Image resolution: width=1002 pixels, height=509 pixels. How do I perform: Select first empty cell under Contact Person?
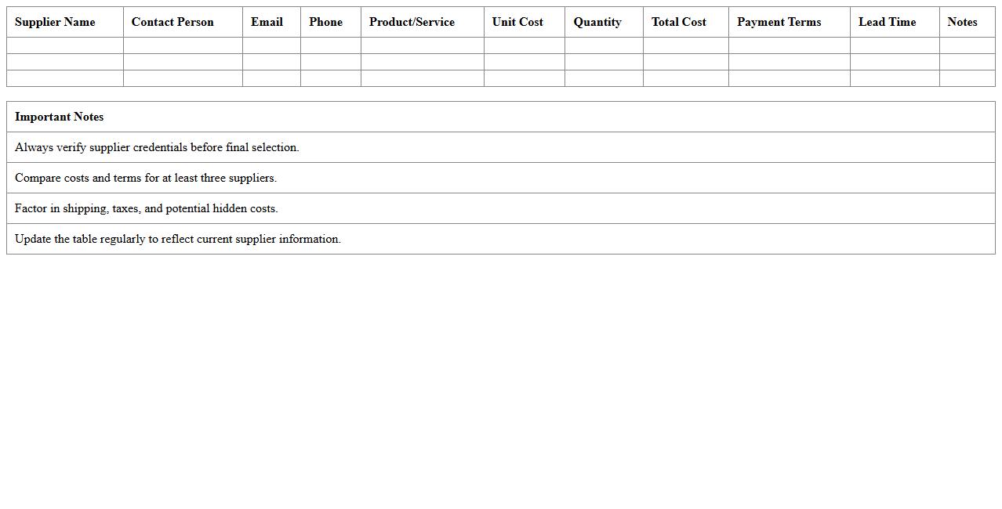[x=183, y=45]
